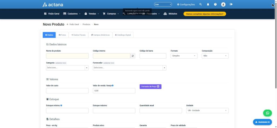Click Vamos completar algumas informações button
The width and height of the screenshot is (277, 128).
tap(205, 14)
